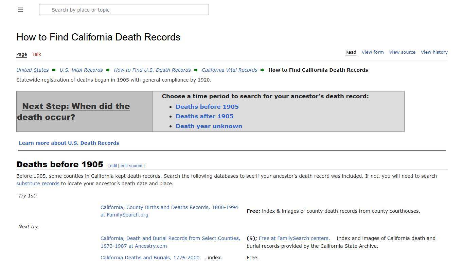Image resolution: width=464 pixels, height=261 pixels.
Task: Open edit source for Deaths before 1905
Action: (x=131, y=166)
